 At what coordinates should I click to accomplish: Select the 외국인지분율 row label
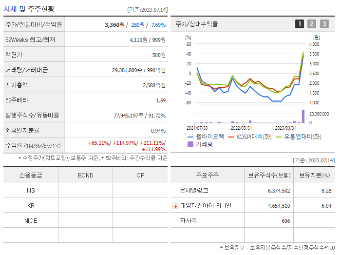22,131
